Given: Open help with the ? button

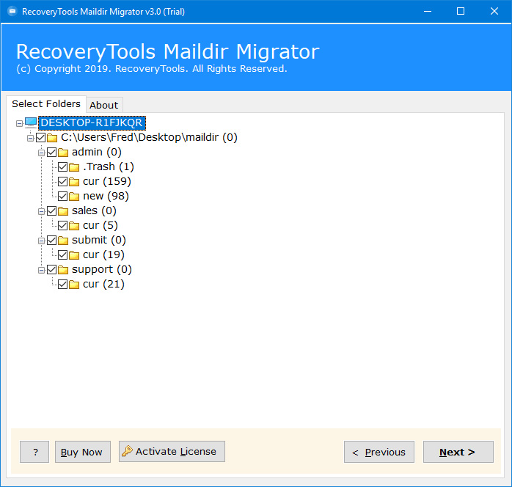Looking at the screenshot, I should pyautogui.click(x=34, y=452).
